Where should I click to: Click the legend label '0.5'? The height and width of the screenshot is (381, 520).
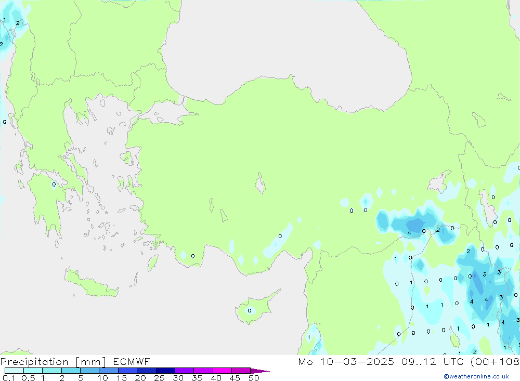tap(28, 378)
